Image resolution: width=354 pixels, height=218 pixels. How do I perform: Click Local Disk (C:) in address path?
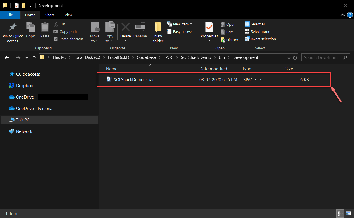[x=87, y=57]
